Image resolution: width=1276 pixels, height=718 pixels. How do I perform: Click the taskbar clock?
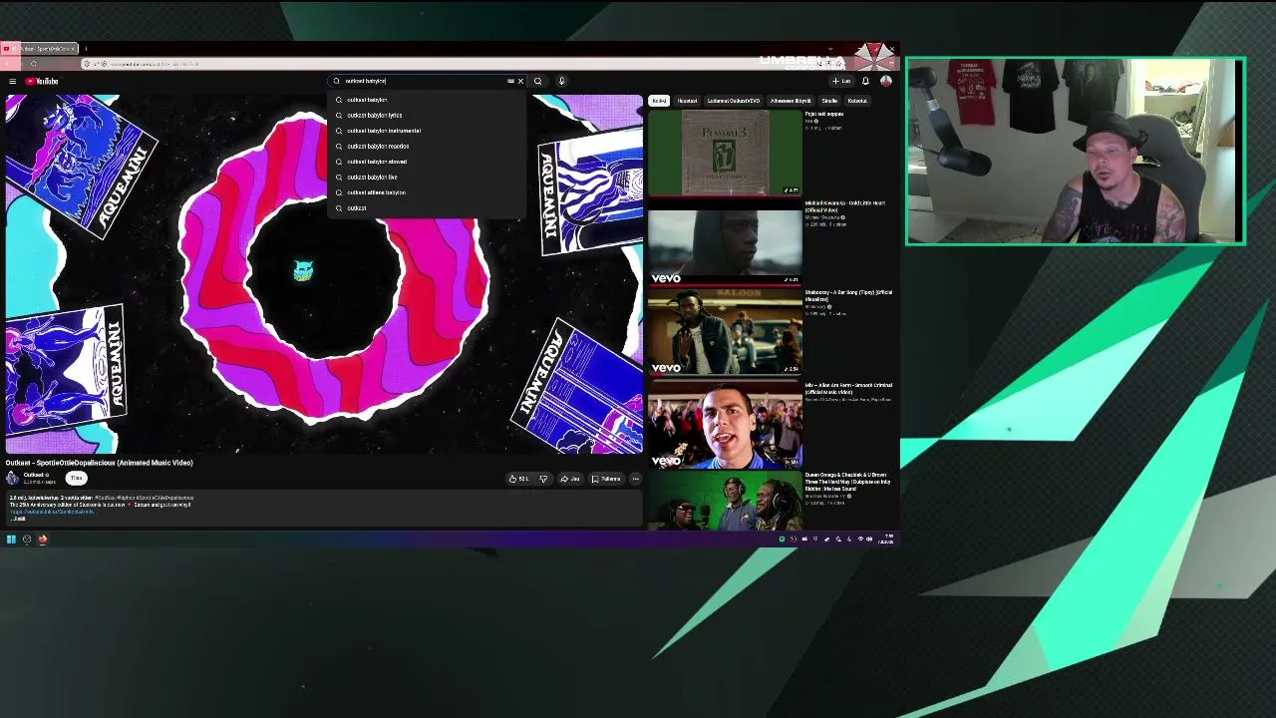coord(886,539)
